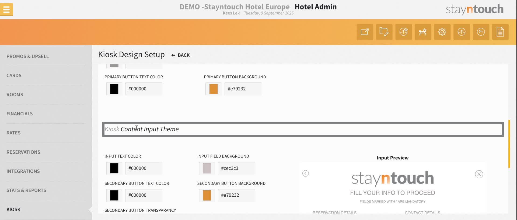The image size is (517, 220).
Task: Click the Secondary Button Transparancy label
Action: point(140,210)
